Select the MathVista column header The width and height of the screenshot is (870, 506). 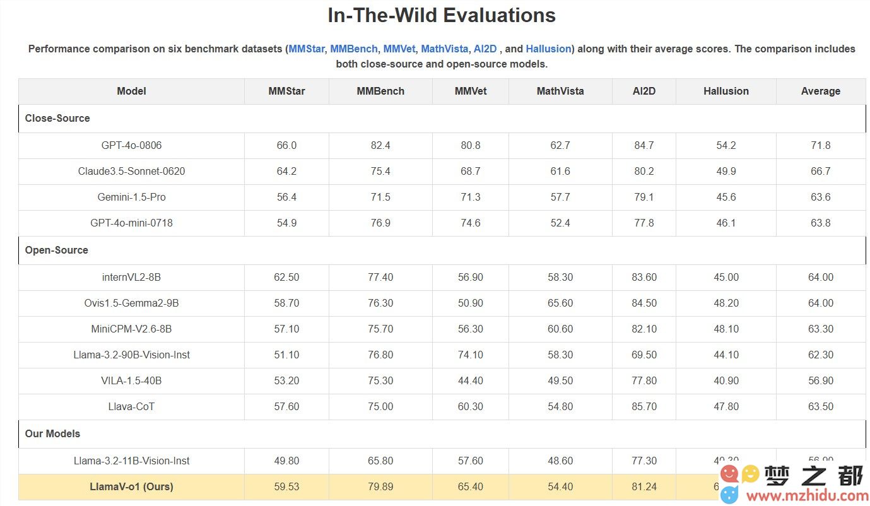tap(560, 91)
